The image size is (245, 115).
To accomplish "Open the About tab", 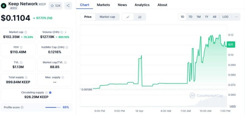I will click(162, 5).
